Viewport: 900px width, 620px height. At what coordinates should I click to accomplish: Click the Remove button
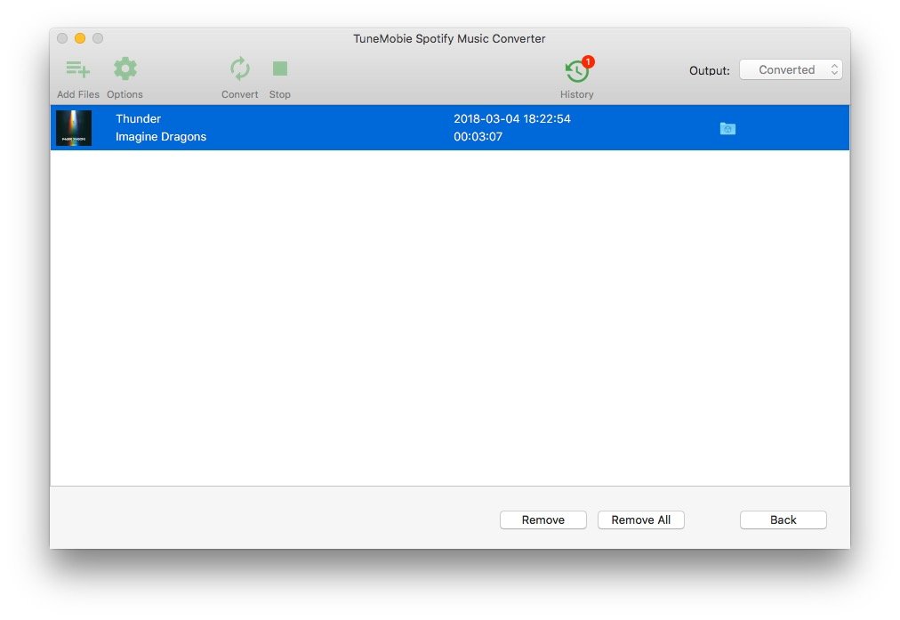pyautogui.click(x=543, y=519)
